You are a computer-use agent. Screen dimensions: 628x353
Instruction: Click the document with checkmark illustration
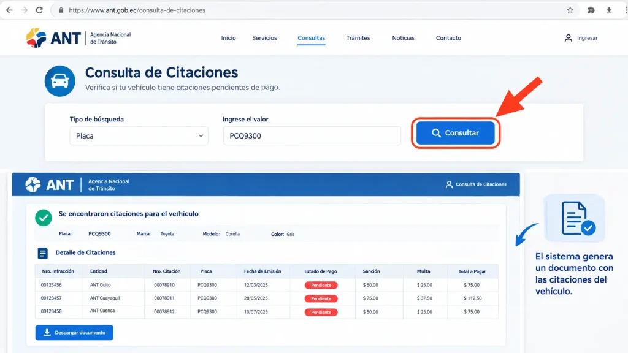pos(575,218)
